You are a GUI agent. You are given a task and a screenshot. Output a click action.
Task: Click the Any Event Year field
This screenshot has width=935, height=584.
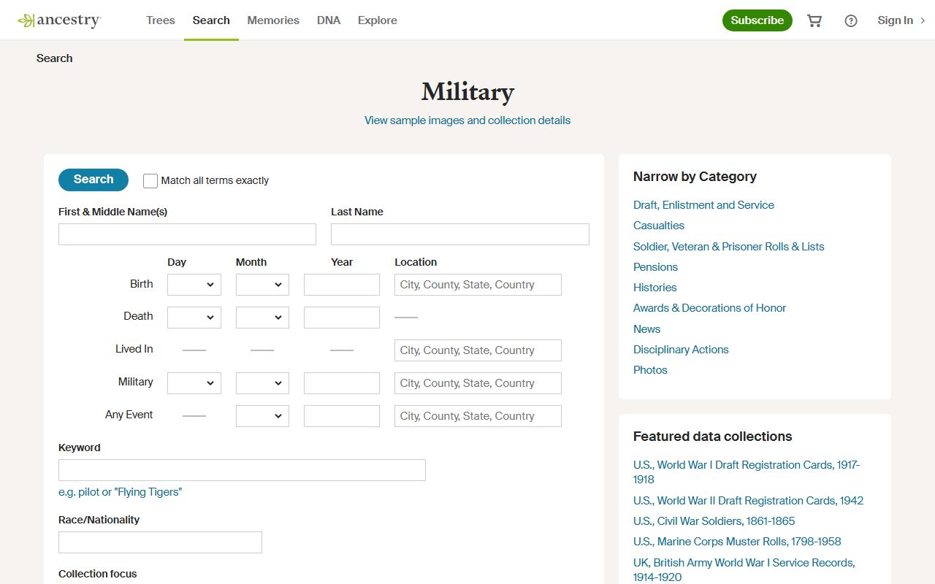coord(342,416)
